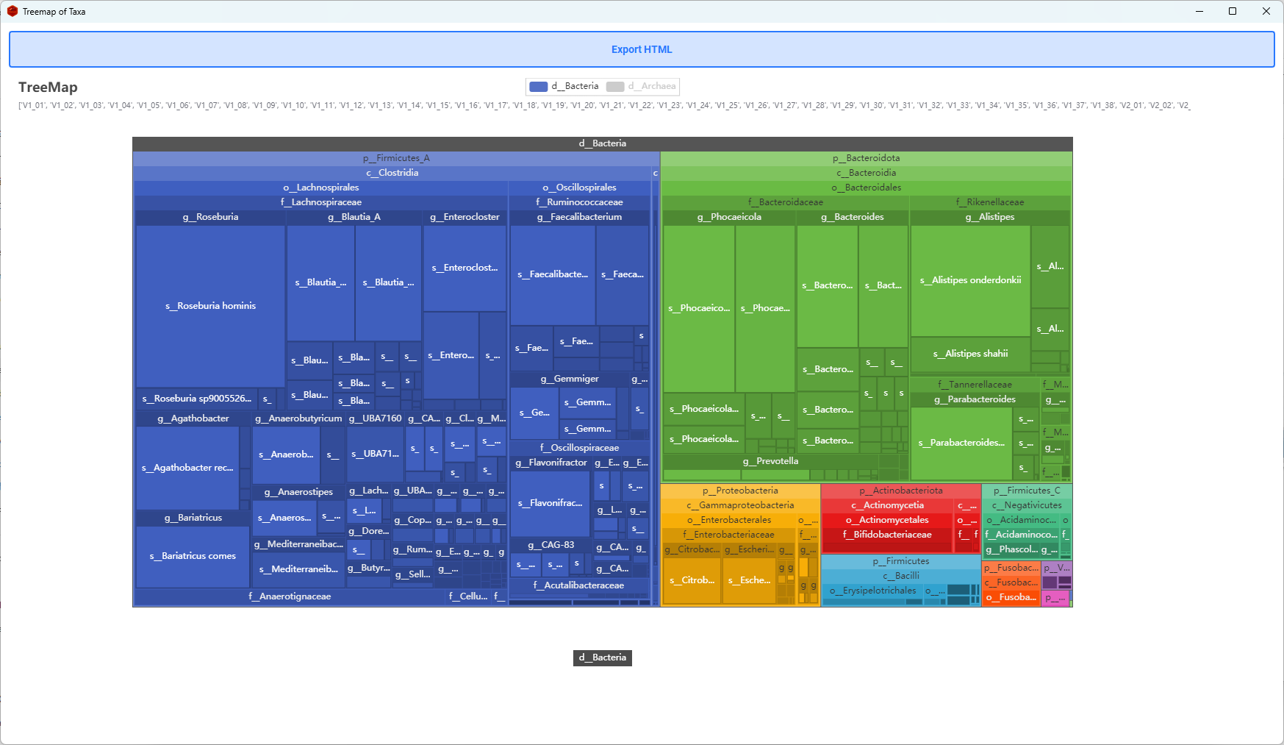This screenshot has height=745, width=1284.
Task: Expand the o__Erysipelotrichales order header
Action: click(x=873, y=591)
